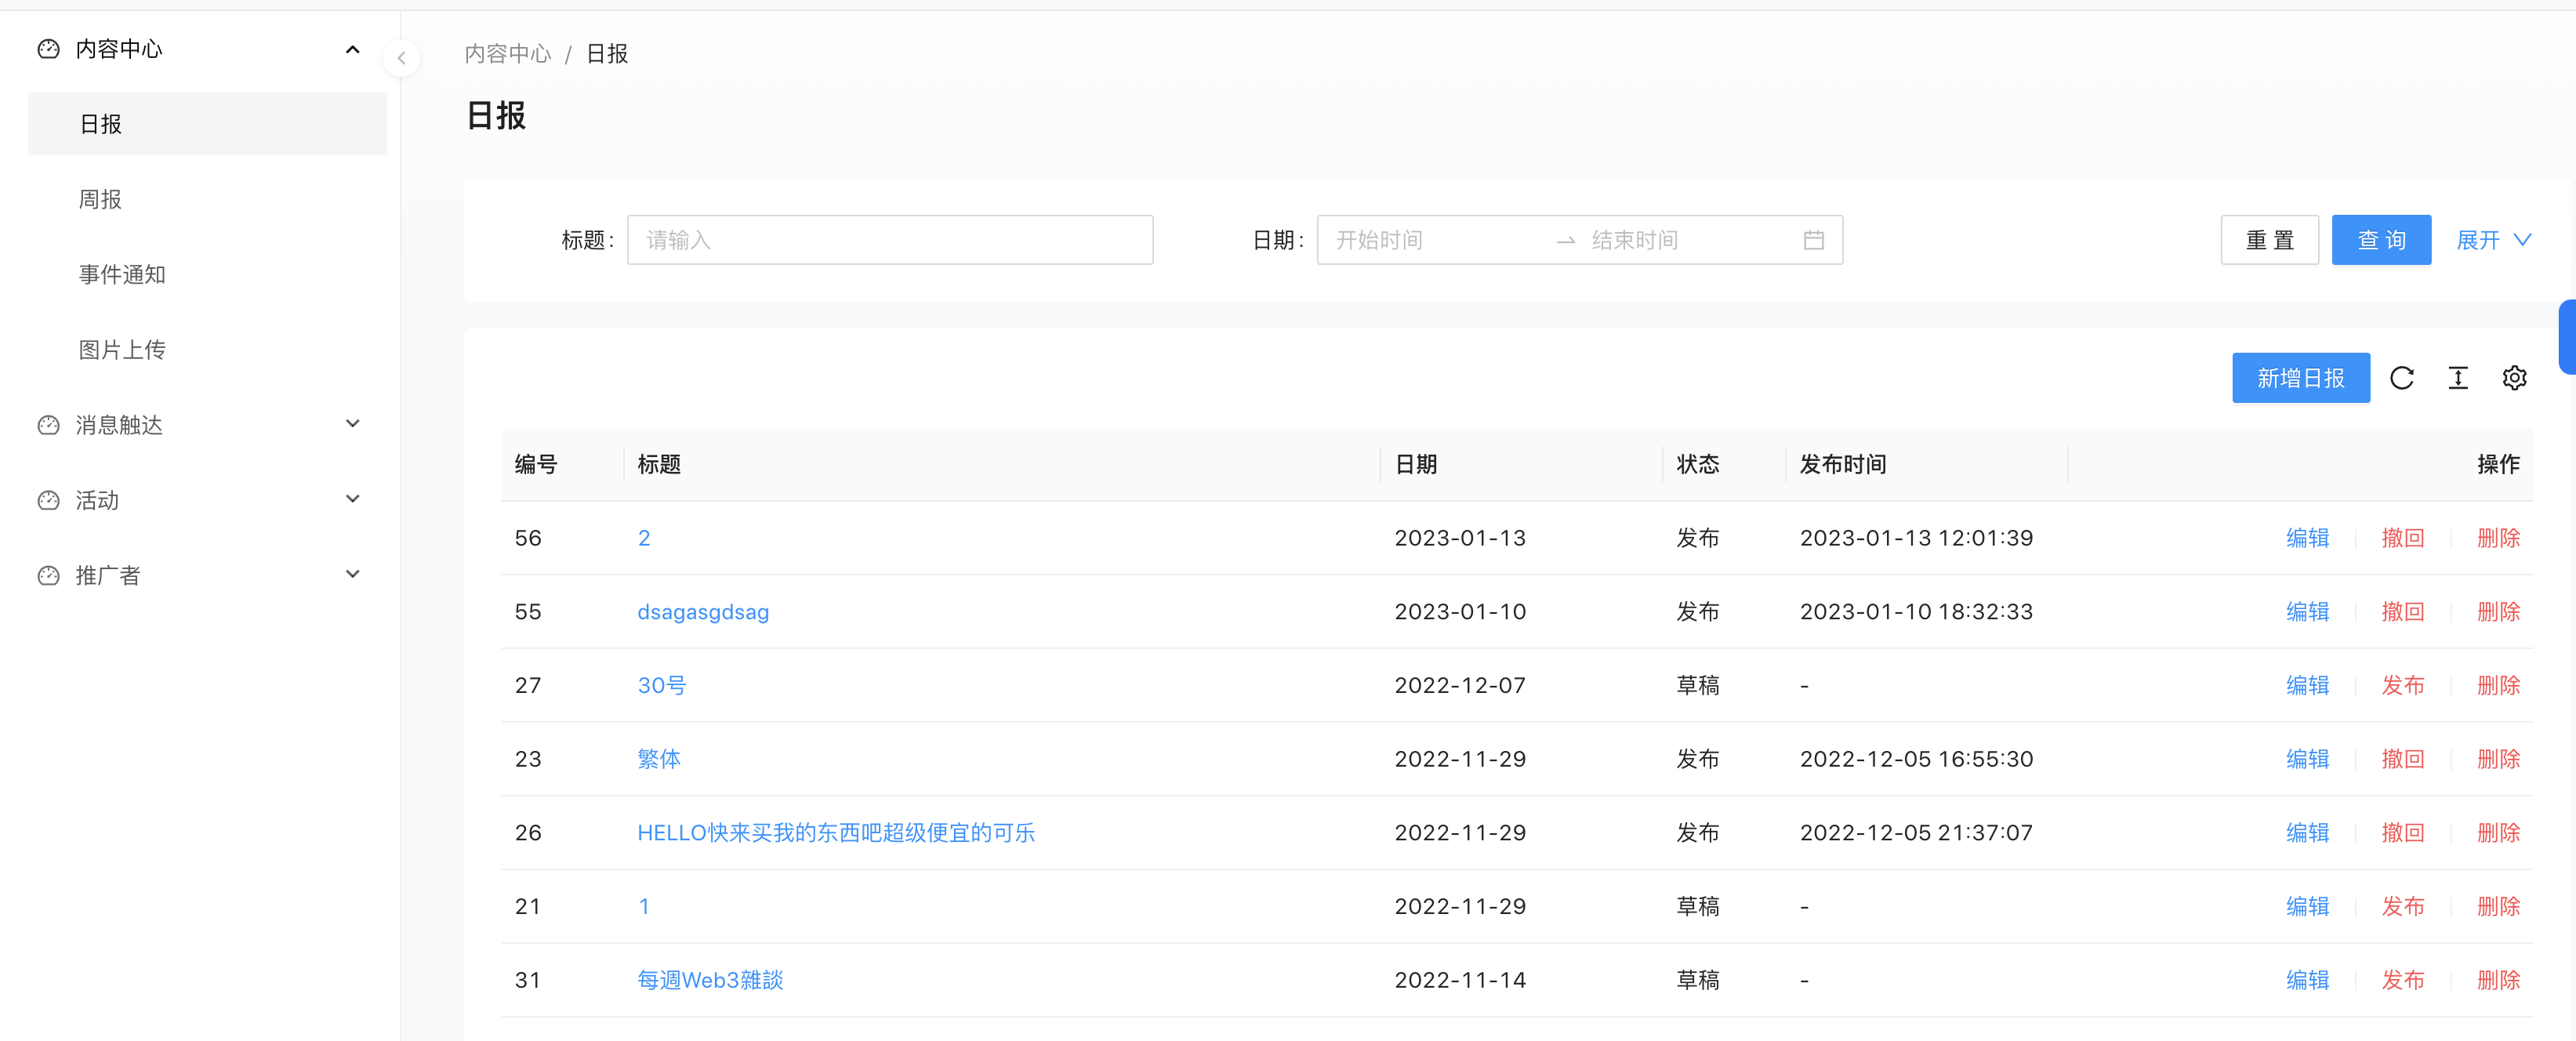This screenshot has height=1041, width=2576.
Task: Click 删除 for row 27 30号
Action: point(2498,685)
